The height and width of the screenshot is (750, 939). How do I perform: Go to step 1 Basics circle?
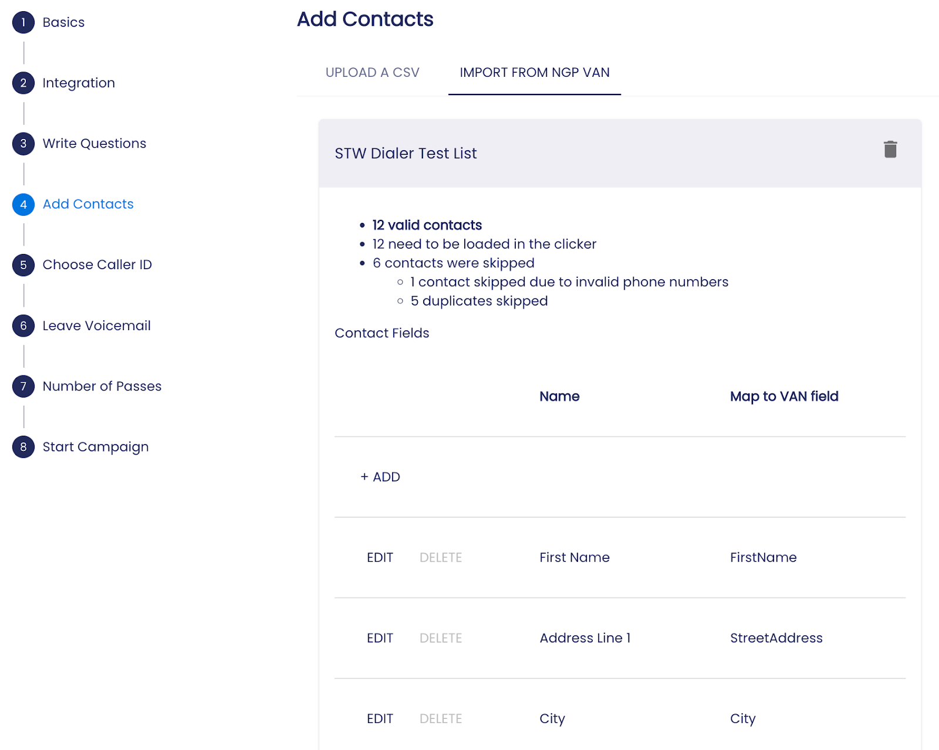23,22
